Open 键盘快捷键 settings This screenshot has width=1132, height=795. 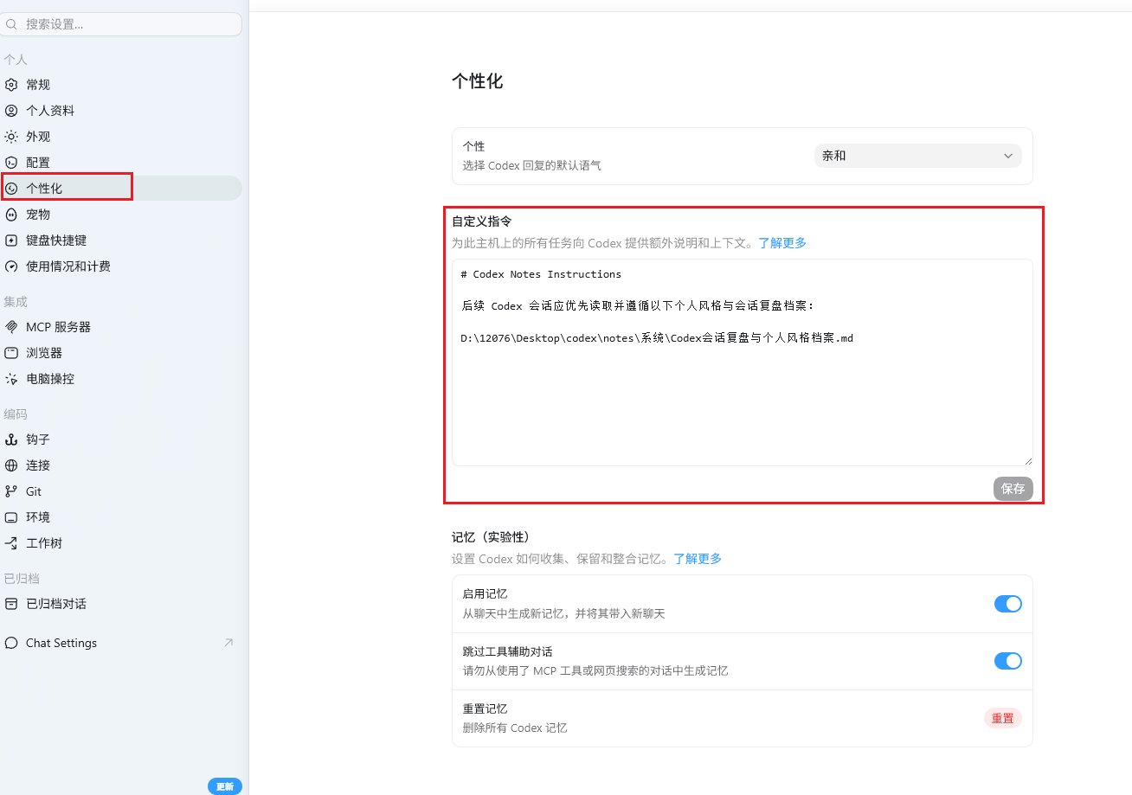tap(121, 240)
